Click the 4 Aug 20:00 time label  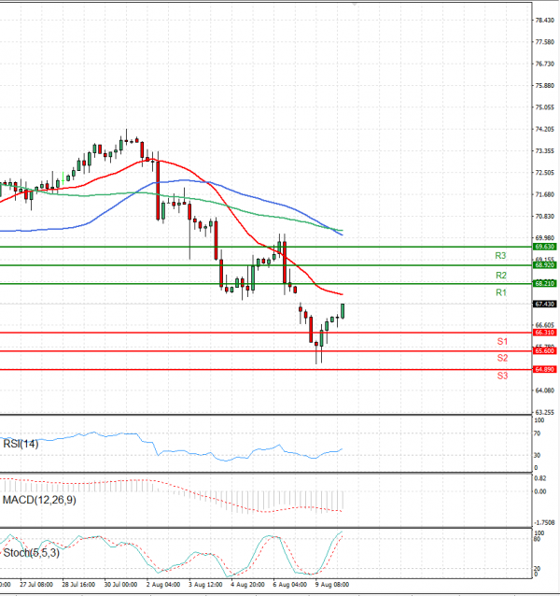(247, 585)
